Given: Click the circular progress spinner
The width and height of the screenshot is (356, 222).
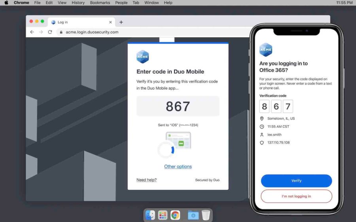Looking at the screenshot, I should 166,150.
